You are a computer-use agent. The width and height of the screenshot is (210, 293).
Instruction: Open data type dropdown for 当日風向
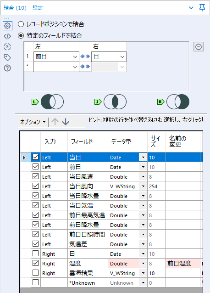143,186
